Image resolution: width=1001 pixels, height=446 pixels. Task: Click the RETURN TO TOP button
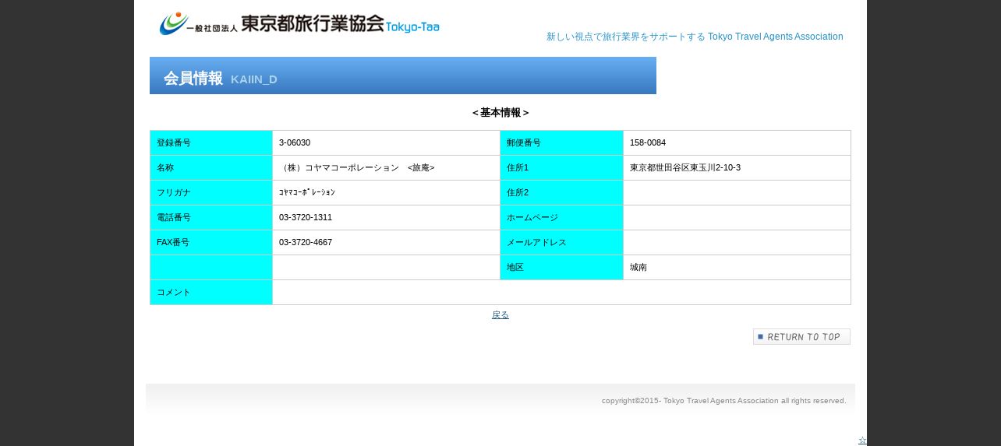(801, 336)
